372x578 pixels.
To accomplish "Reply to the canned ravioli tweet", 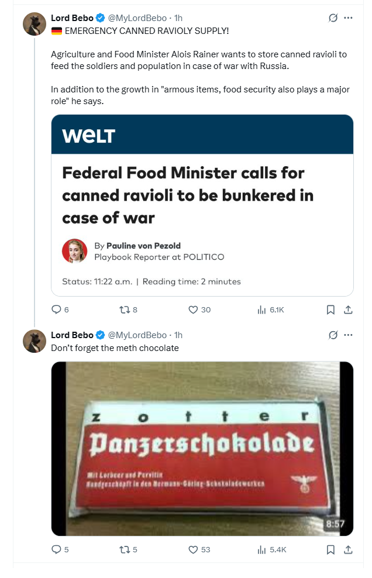I will 57,309.
